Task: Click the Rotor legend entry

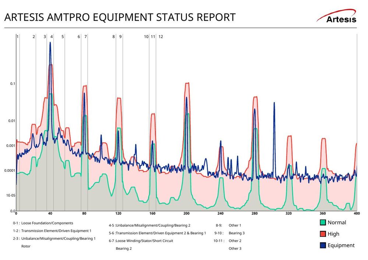Action: click(x=26, y=246)
